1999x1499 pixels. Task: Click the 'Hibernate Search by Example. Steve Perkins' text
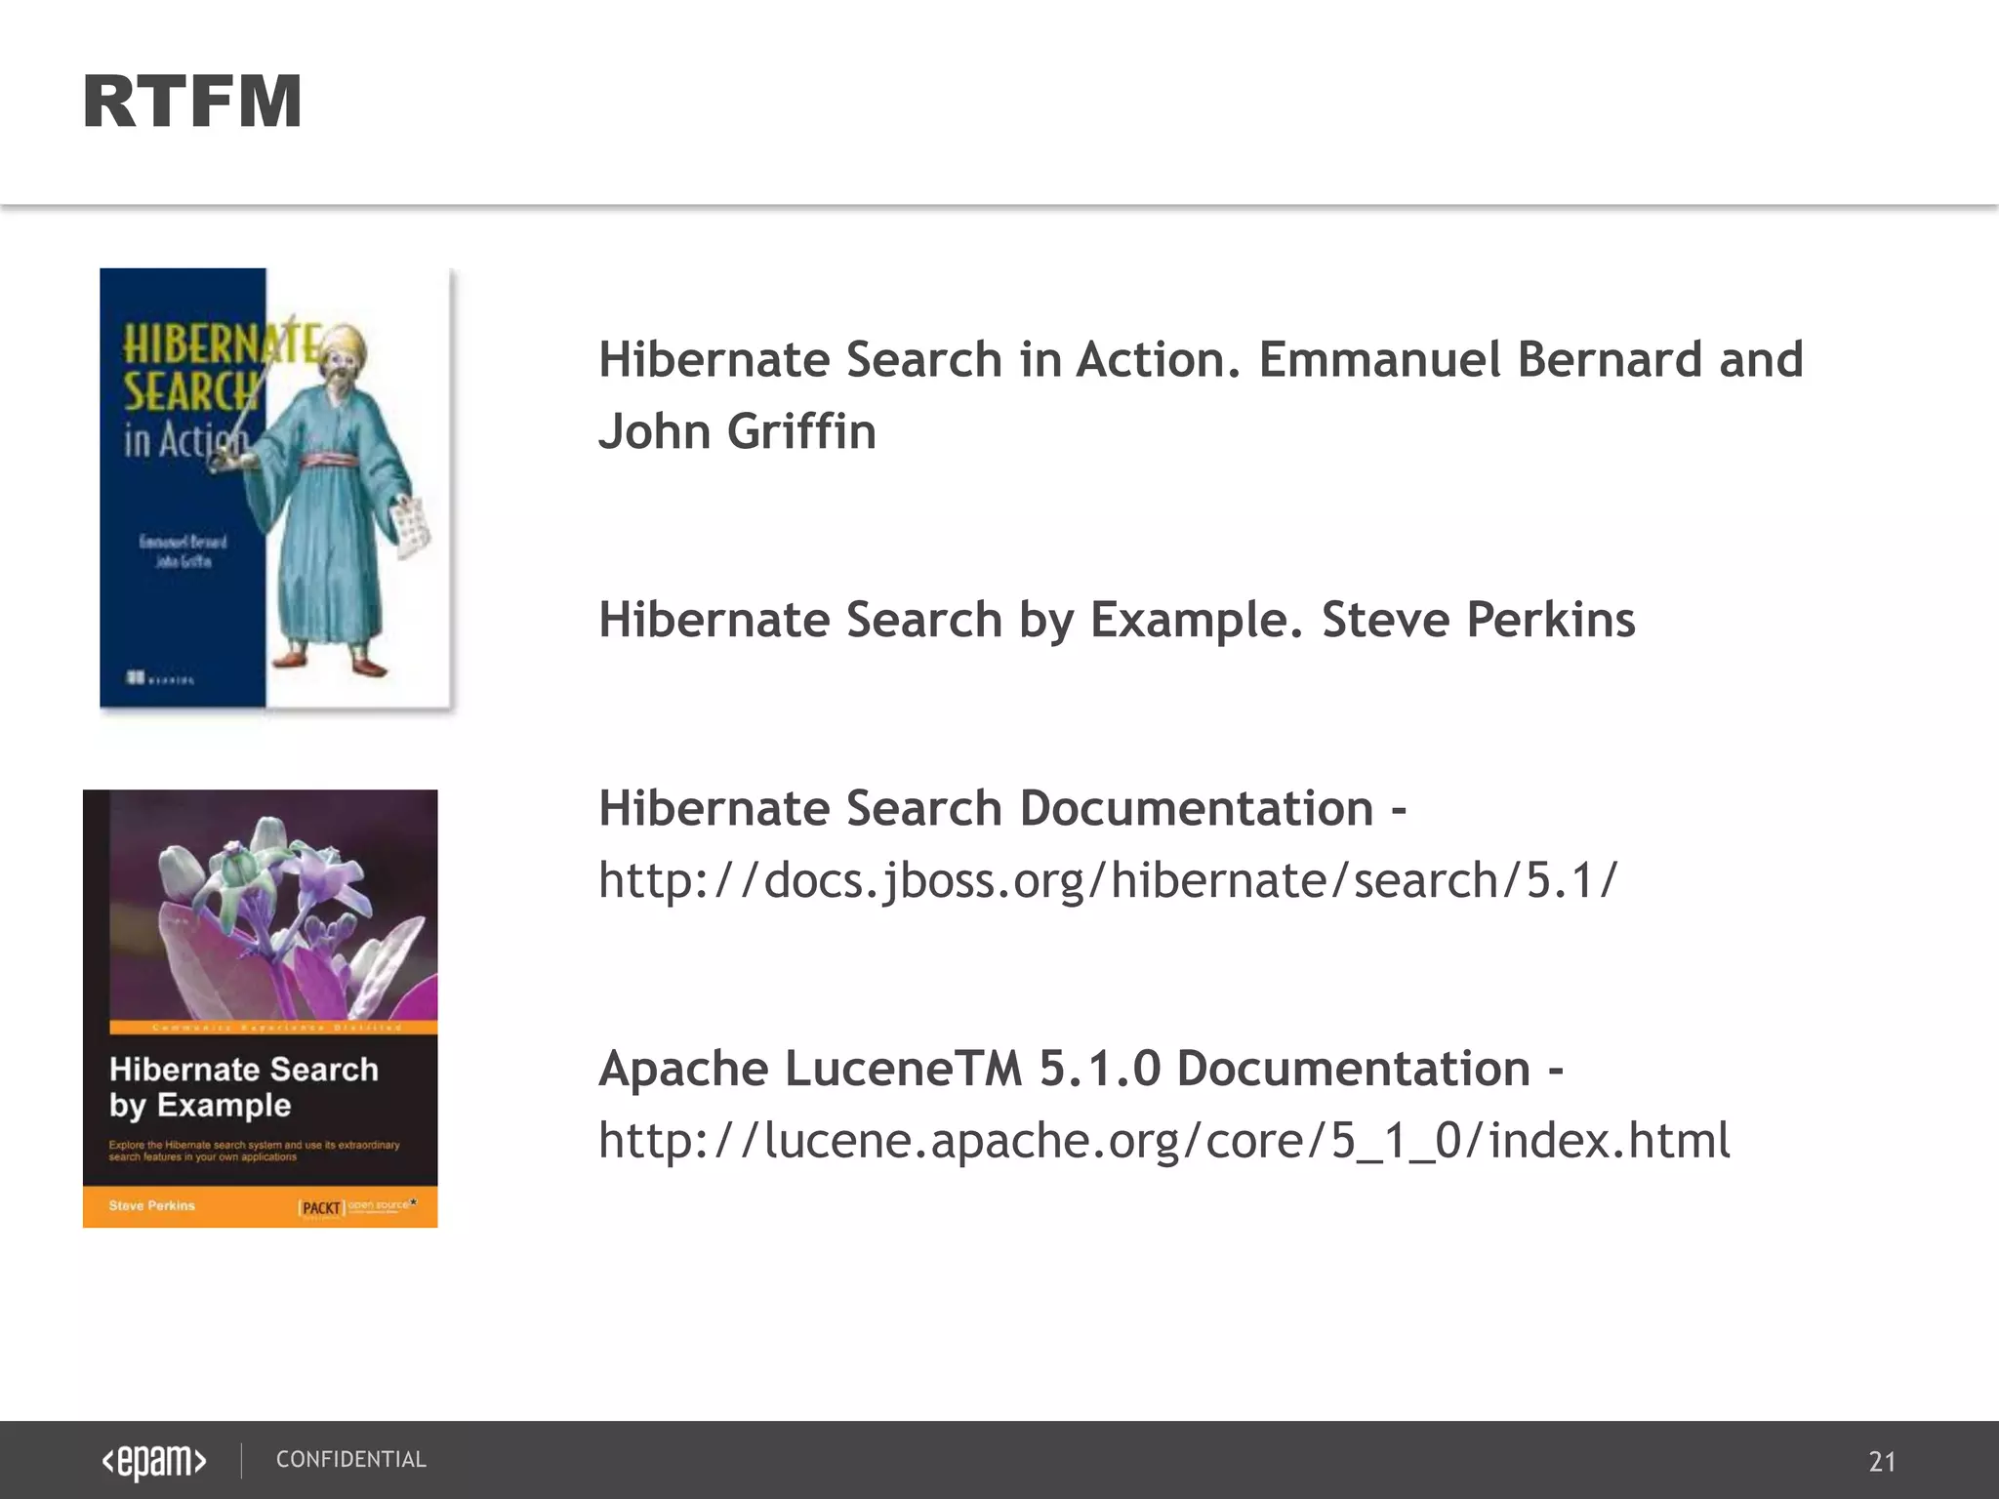(x=1117, y=621)
